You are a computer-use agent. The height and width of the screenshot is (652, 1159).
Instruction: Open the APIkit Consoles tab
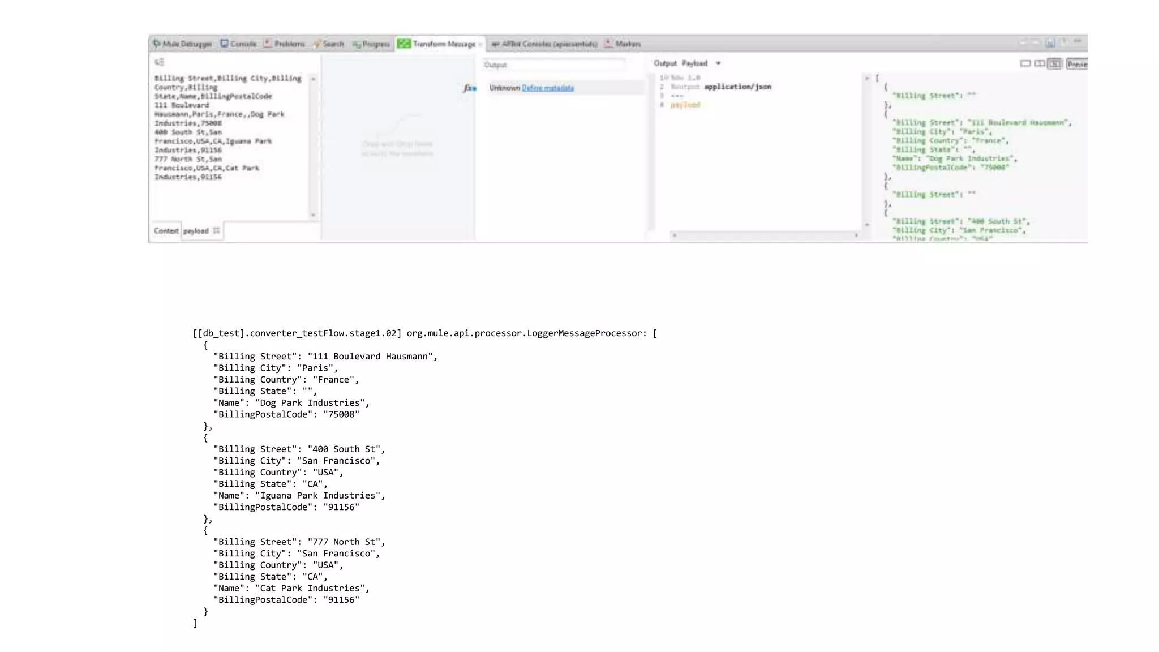pyautogui.click(x=544, y=44)
